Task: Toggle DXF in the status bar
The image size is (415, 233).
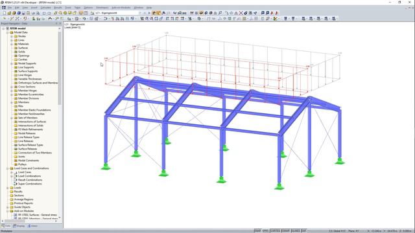Action: [303, 231]
